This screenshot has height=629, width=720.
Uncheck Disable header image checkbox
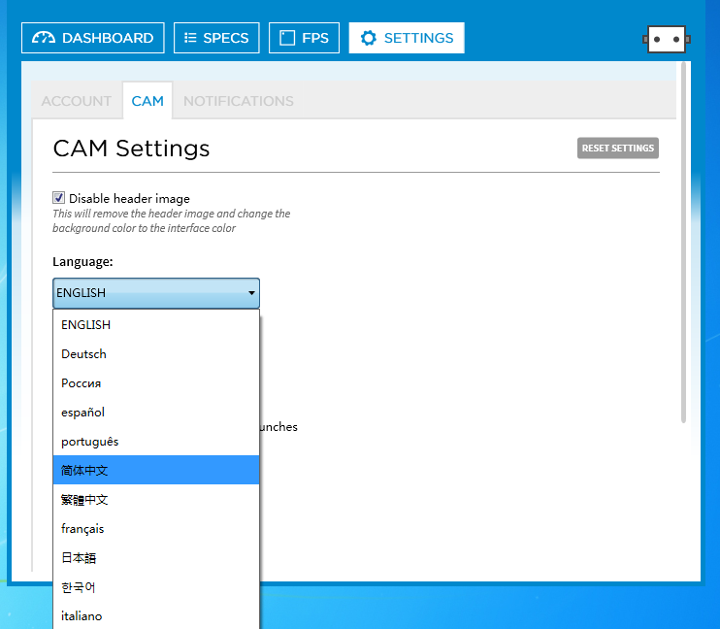point(58,198)
